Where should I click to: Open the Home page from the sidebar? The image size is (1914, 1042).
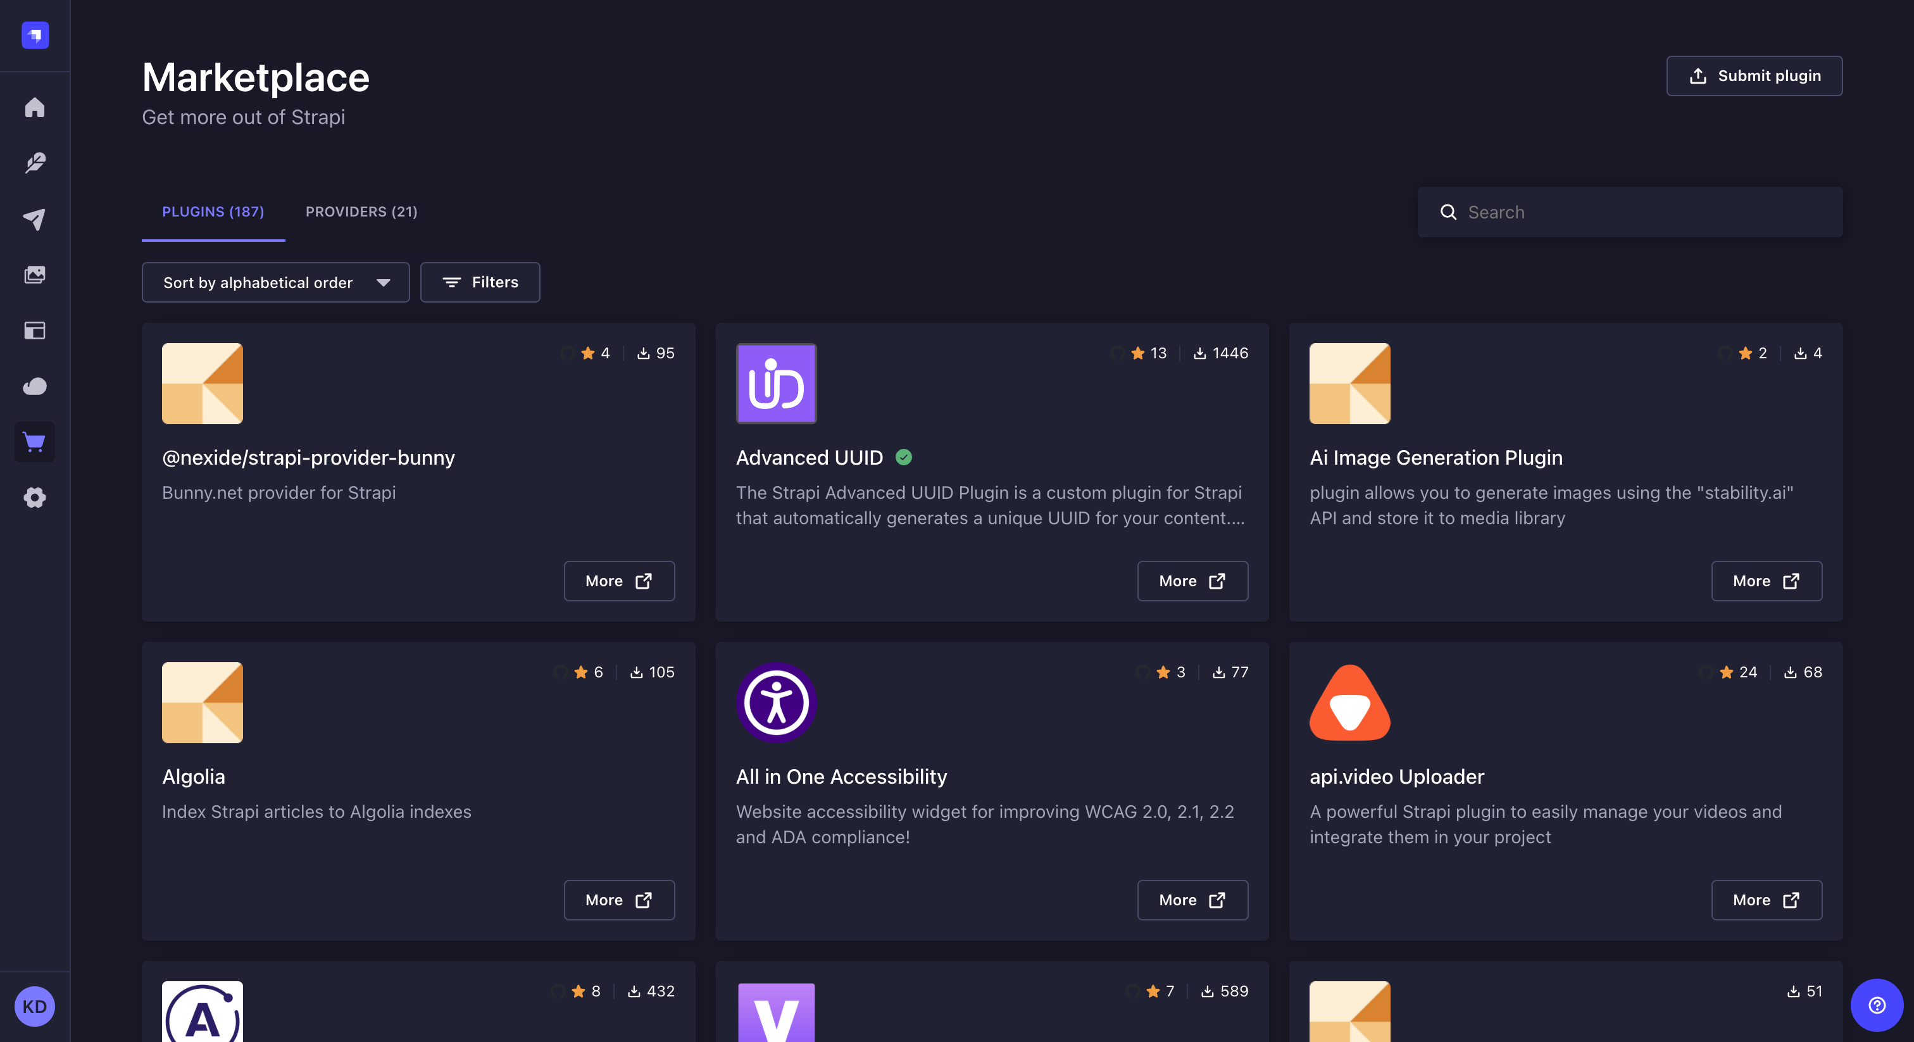[x=34, y=107]
